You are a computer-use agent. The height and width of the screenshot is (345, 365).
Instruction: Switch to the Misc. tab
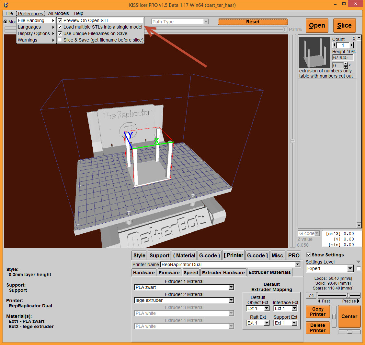tap(278, 255)
